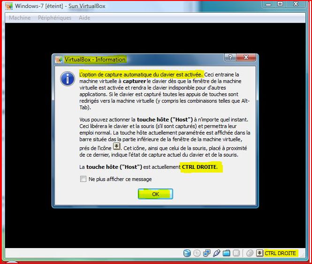312x264 pixels.
Task: Open the Aide menu
Action: [84, 18]
